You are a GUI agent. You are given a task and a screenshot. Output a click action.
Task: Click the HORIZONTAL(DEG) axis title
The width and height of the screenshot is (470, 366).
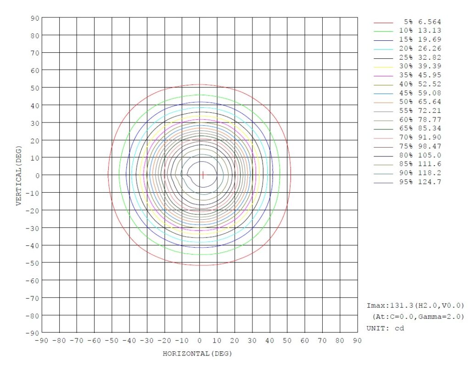coord(197,354)
